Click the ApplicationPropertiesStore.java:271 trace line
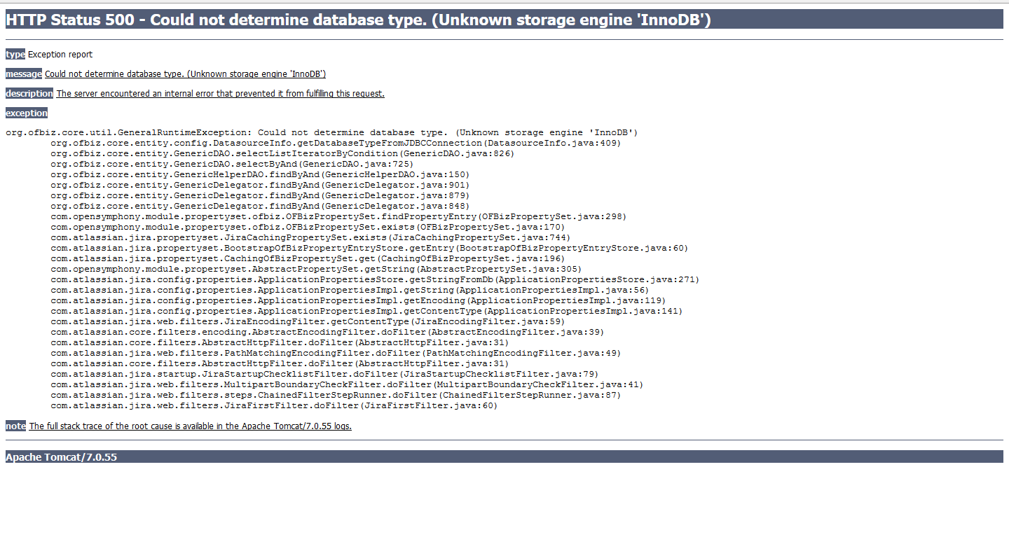This screenshot has width=1009, height=551. [x=375, y=279]
